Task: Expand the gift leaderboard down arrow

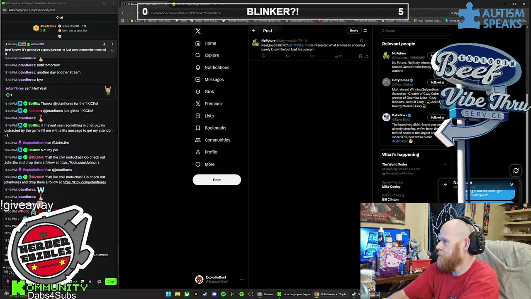Action: 60,37
